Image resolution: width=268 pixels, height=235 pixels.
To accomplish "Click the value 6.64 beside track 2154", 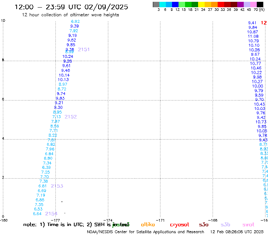I will coord(37,214).
